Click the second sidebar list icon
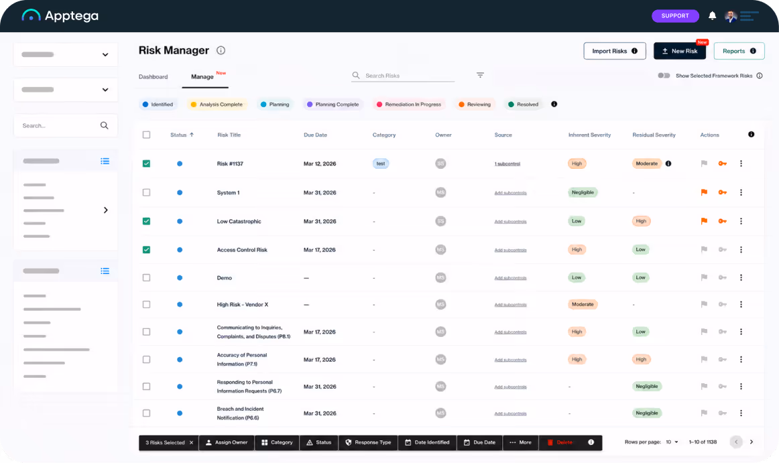Image resolution: width=779 pixels, height=463 pixels. [105, 271]
